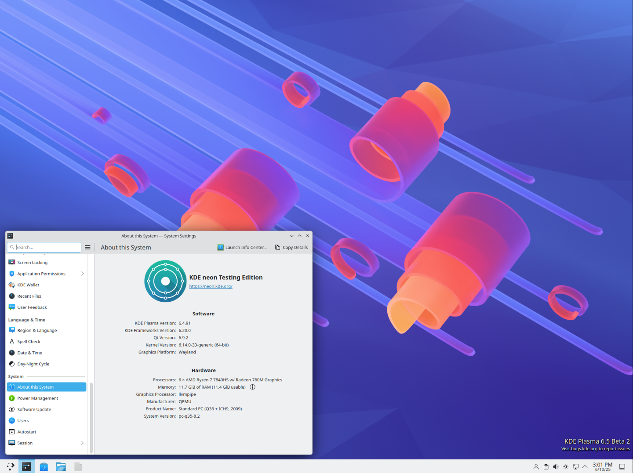Expand the Application Permissions entry

point(82,273)
